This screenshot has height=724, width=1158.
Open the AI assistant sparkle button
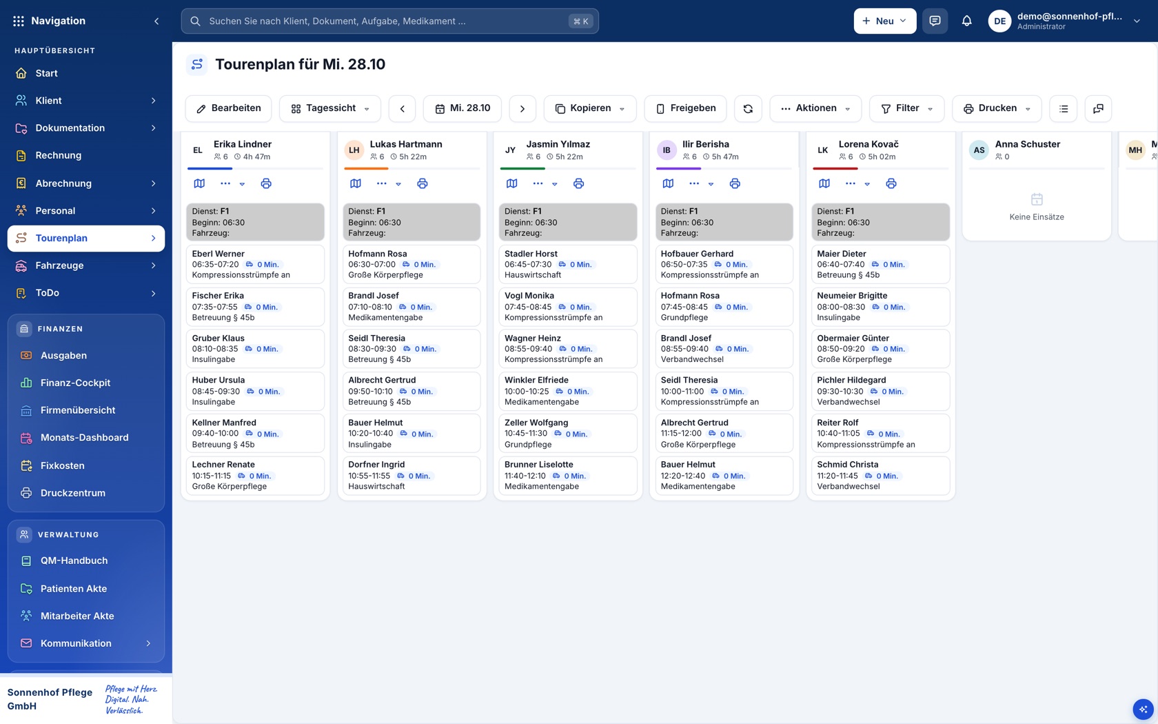pos(1143,709)
